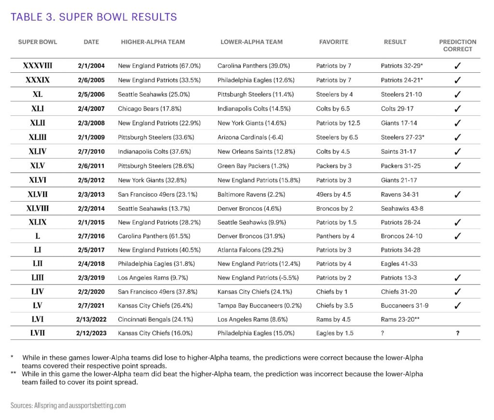The height and width of the screenshot is (420, 494).
Task: Click the Sources line at the bottom
Action: pos(68,406)
